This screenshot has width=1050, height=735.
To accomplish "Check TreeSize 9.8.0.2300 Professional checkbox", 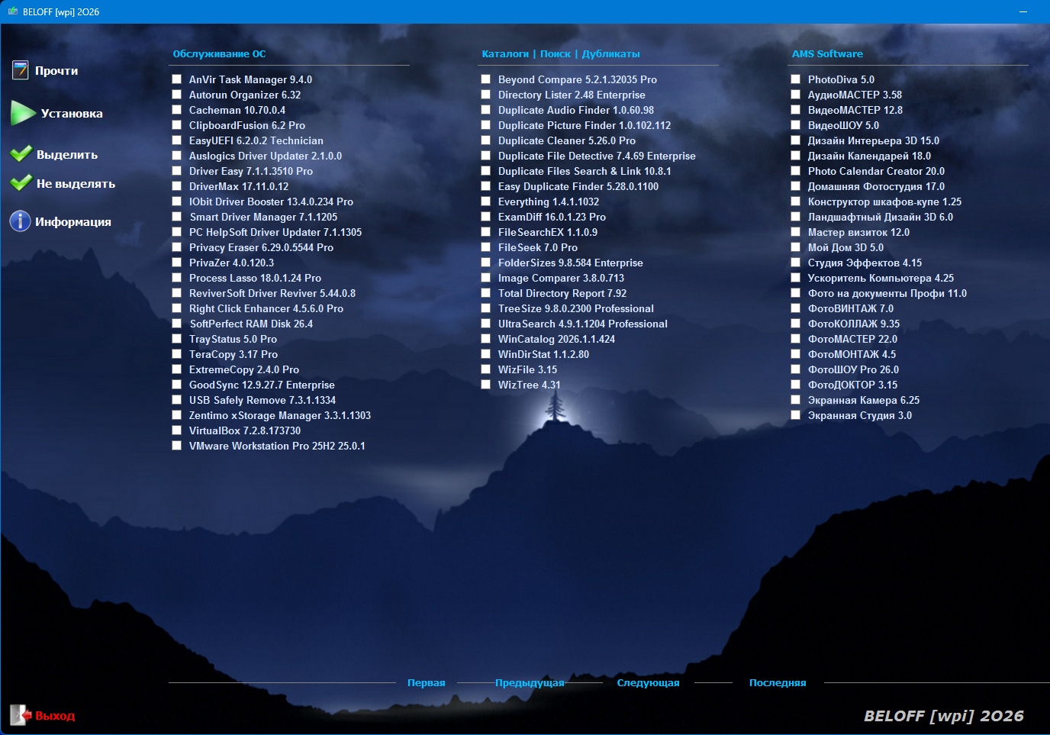I will click(x=486, y=308).
